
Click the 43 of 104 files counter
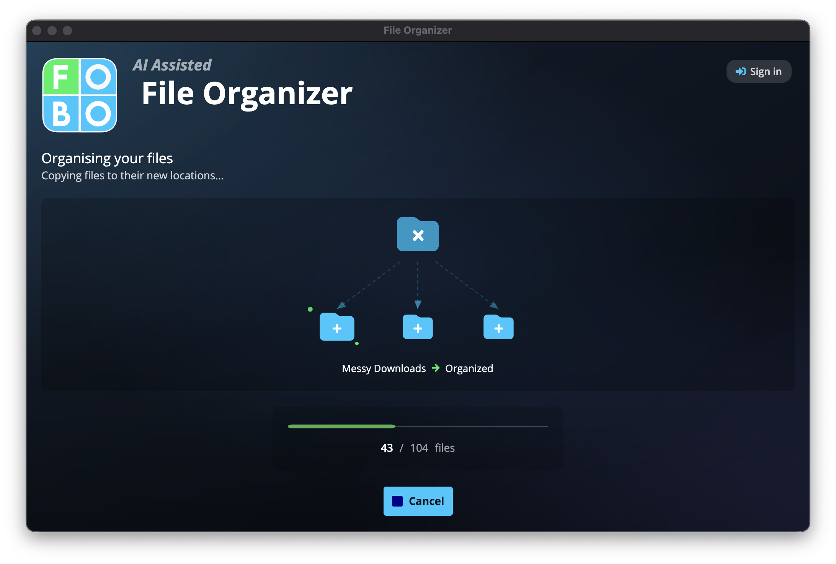(417, 448)
